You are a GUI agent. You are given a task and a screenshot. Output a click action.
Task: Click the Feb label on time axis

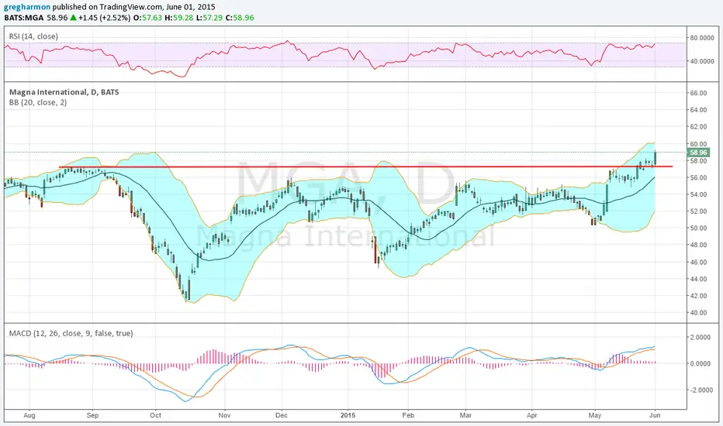click(x=408, y=415)
